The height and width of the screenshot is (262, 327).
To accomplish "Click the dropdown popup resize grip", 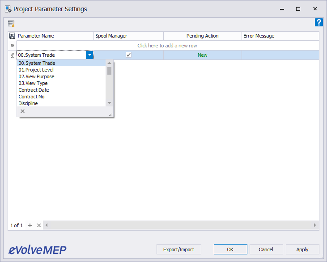I will click(x=111, y=114).
